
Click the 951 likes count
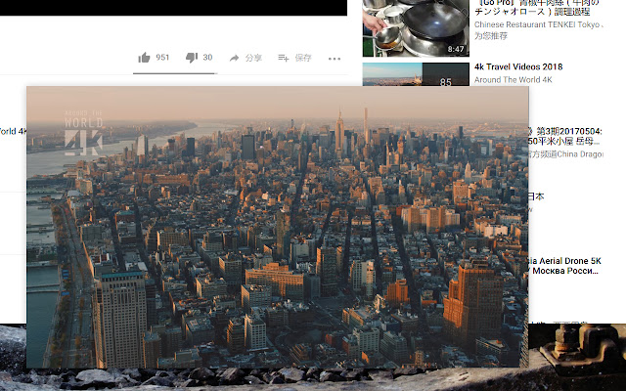pyautogui.click(x=162, y=58)
